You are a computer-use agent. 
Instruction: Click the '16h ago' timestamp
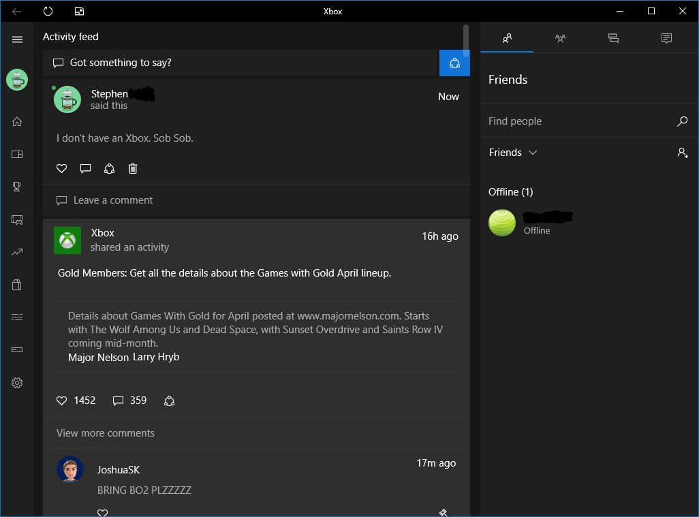click(440, 236)
